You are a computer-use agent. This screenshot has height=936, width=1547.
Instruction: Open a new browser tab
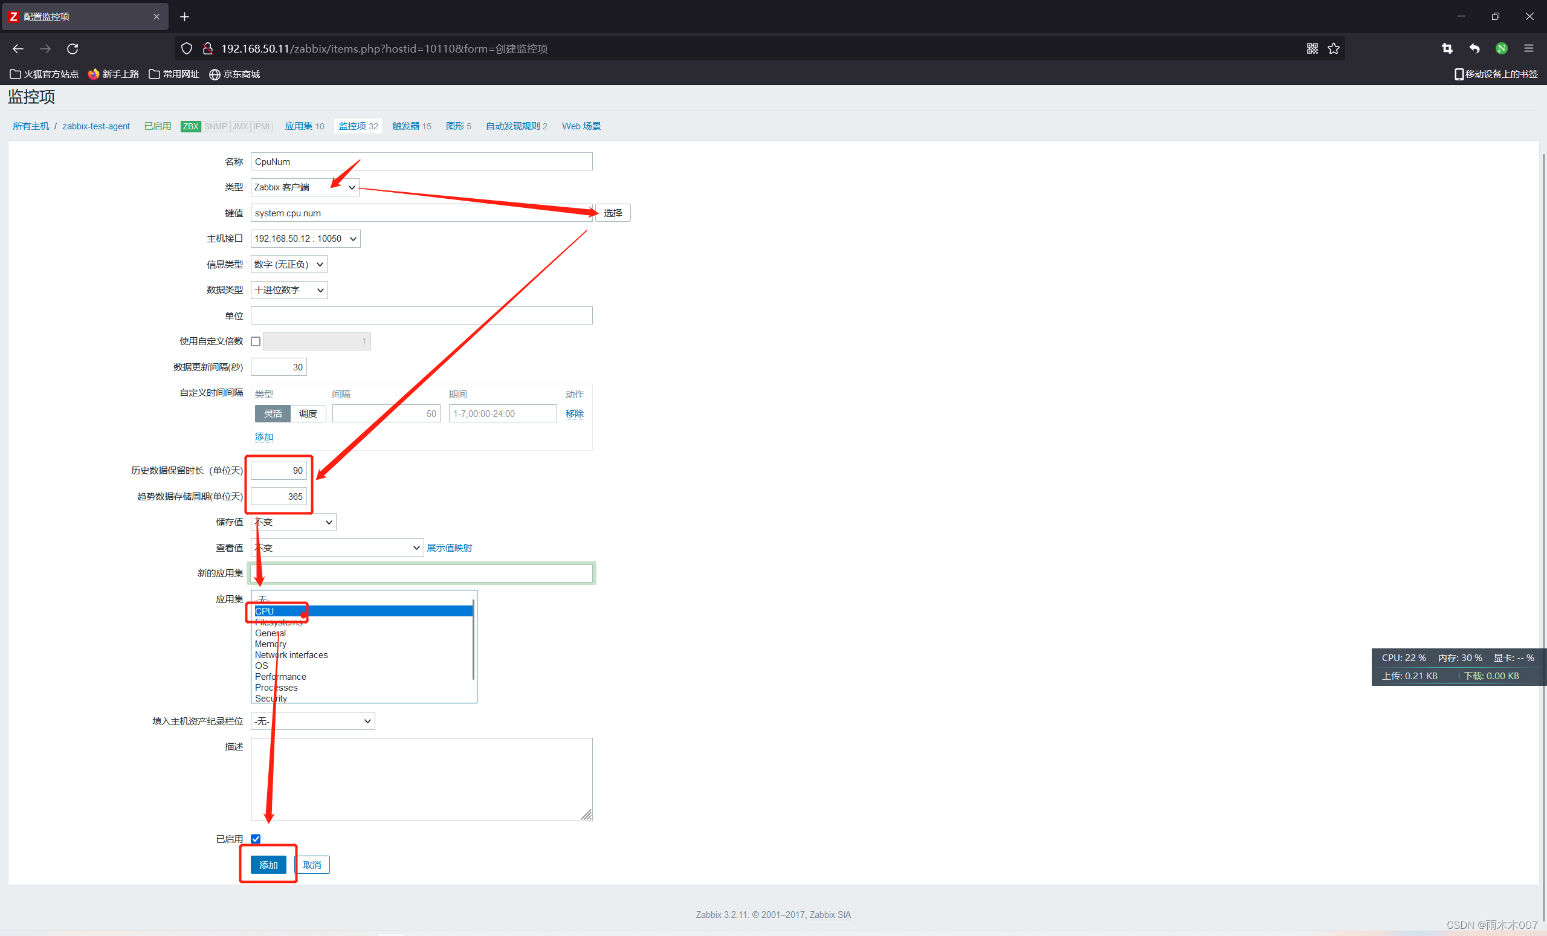184,17
